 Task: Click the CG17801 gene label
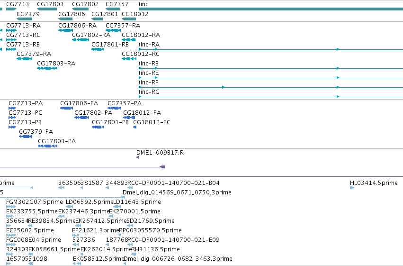click(105, 14)
